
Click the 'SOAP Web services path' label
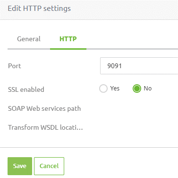[44, 108]
